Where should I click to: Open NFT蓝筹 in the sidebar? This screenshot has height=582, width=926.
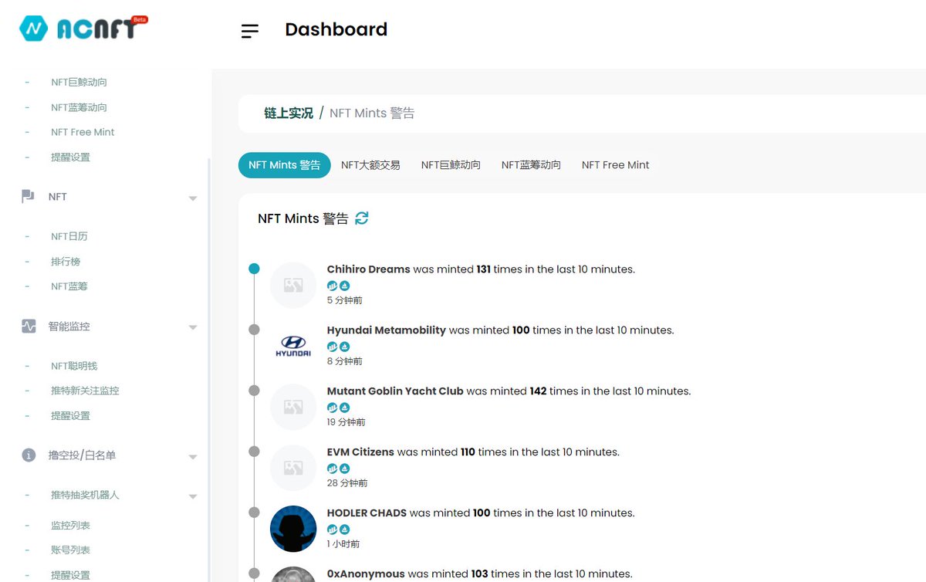click(x=69, y=286)
